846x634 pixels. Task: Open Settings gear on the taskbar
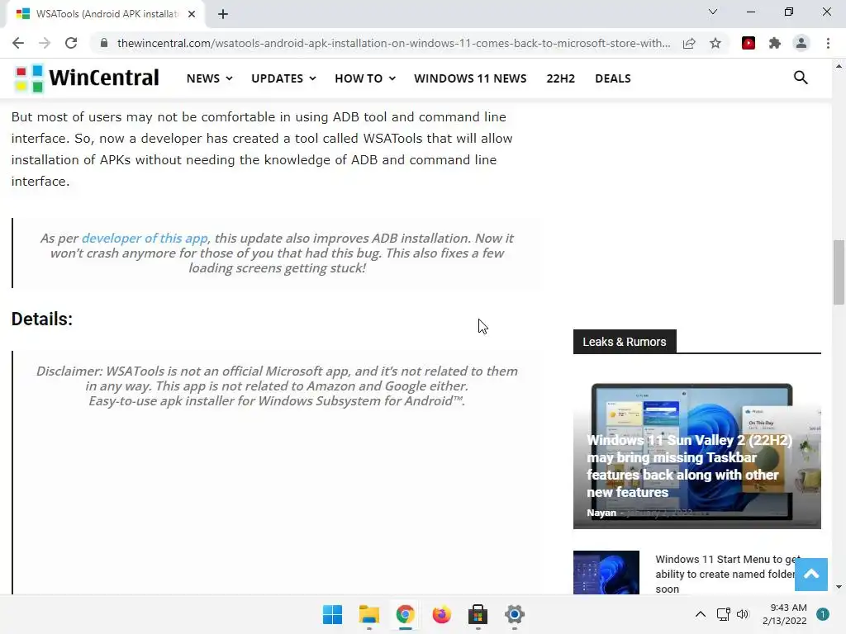[514, 614]
